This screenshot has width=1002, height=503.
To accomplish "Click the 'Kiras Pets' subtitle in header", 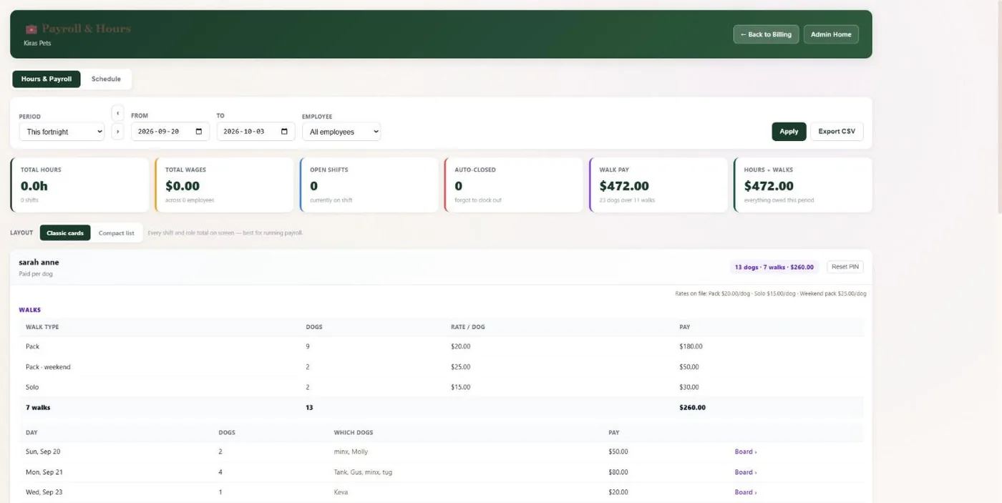I will pyautogui.click(x=37, y=43).
